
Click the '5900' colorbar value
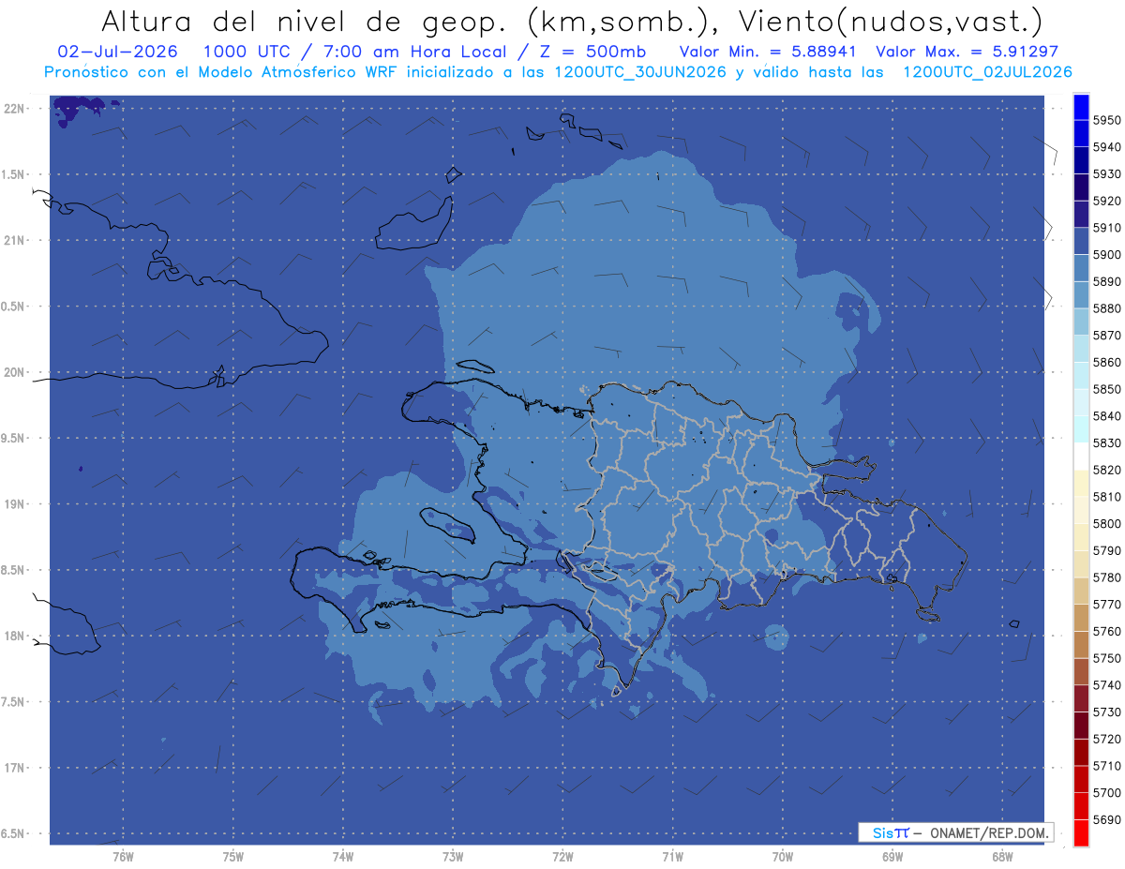[1107, 255]
